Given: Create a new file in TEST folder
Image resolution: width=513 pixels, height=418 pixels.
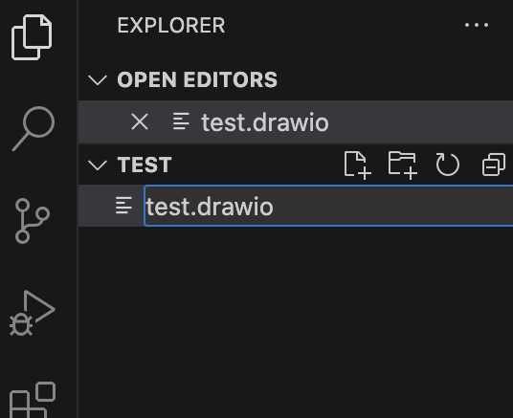Looking at the screenshot, I should coord(357,165).
